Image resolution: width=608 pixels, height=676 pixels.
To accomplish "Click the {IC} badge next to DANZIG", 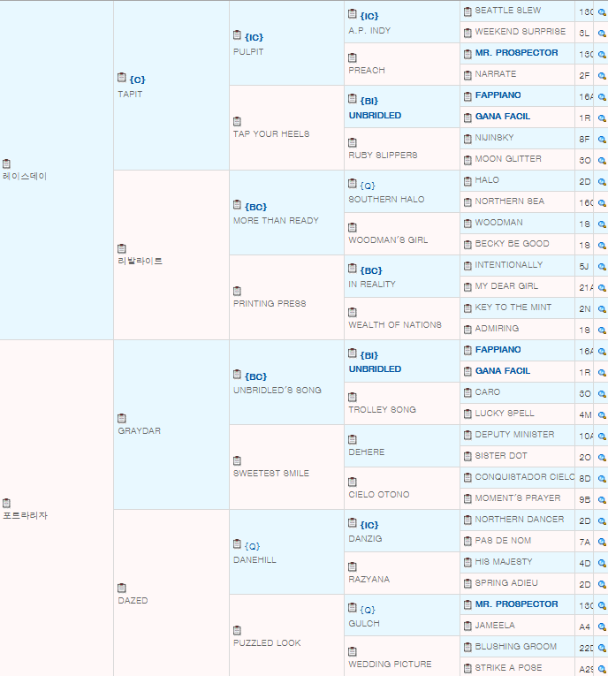I will pos(369,525).
